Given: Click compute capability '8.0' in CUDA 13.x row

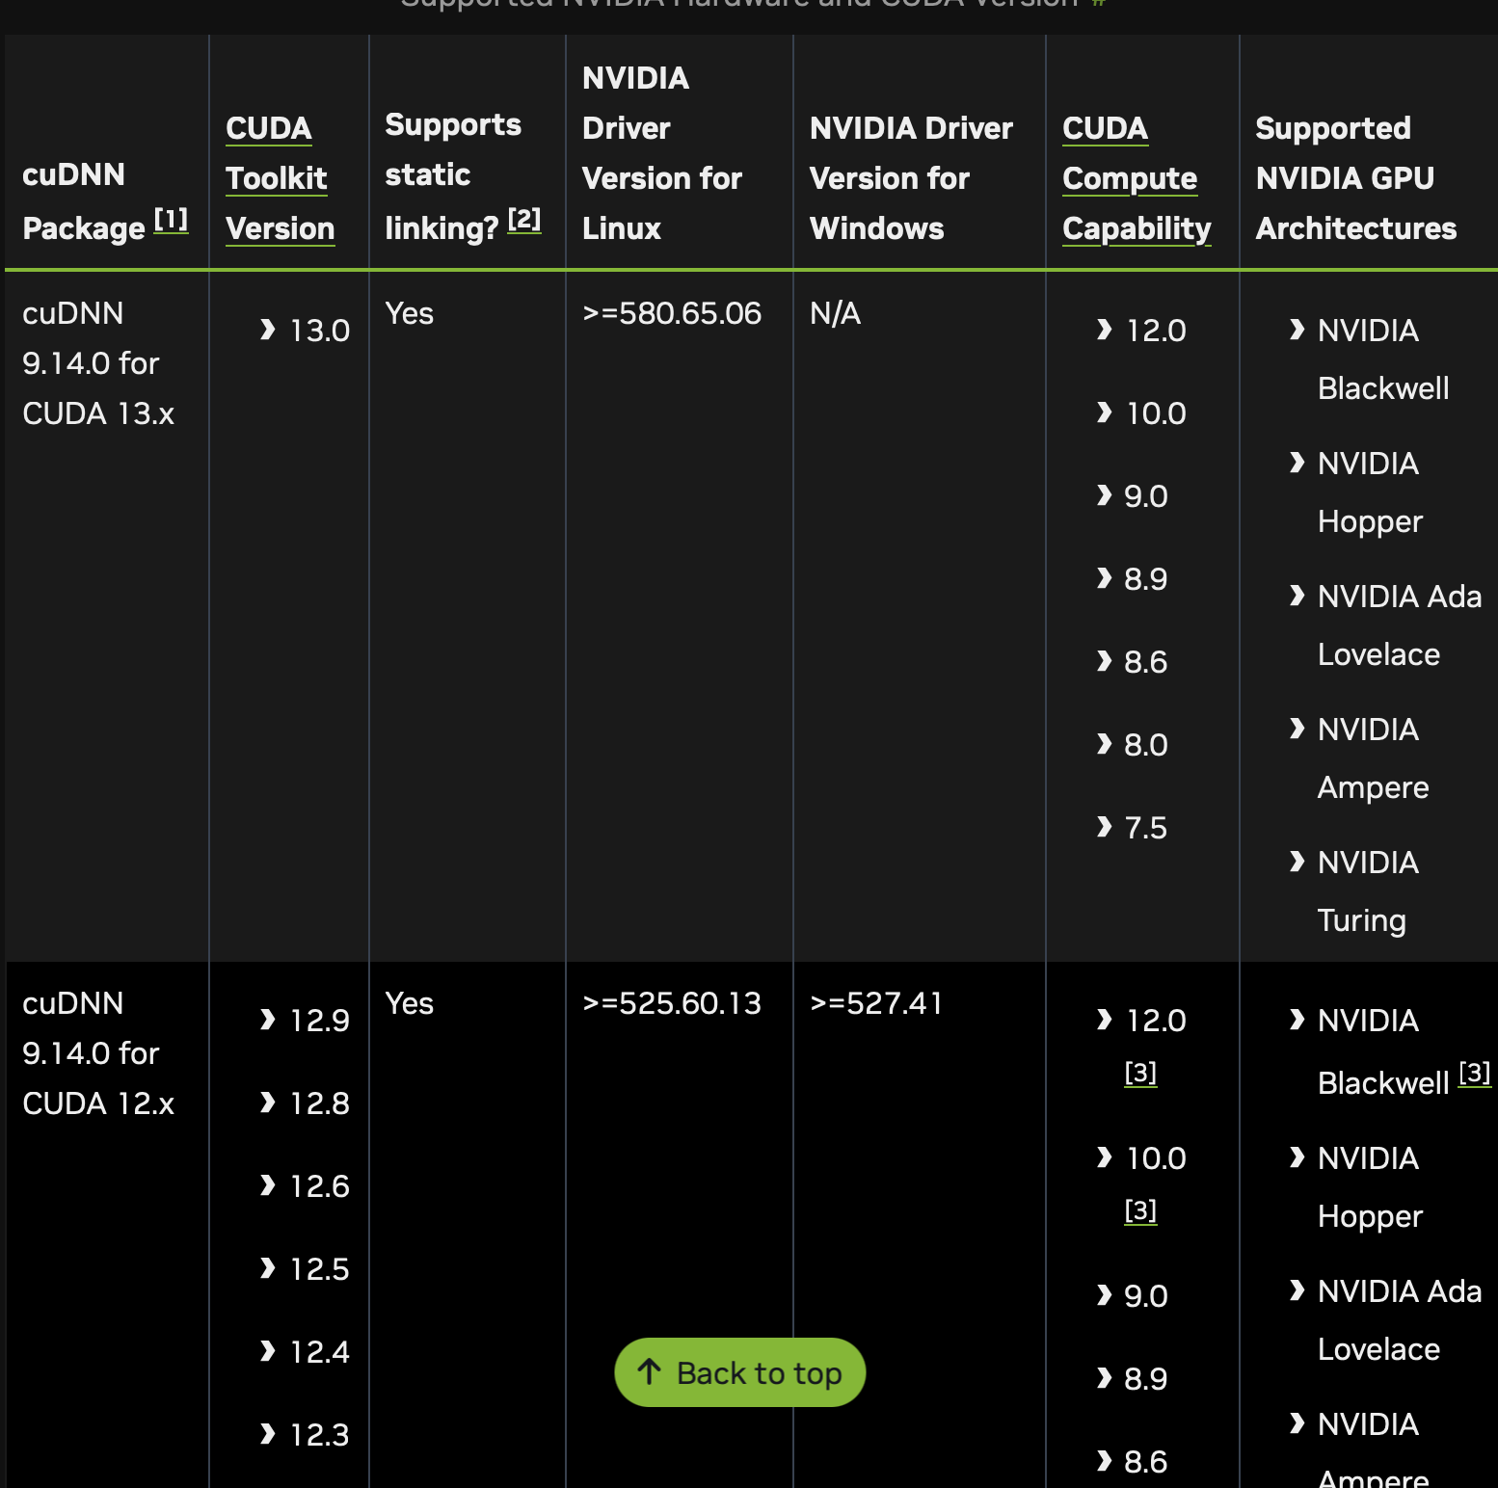Looking at the screenshot, I should (1146, 745).
